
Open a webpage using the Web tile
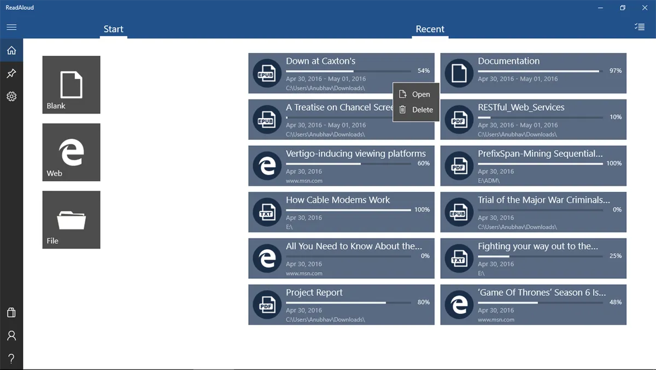tap(71, 152)
